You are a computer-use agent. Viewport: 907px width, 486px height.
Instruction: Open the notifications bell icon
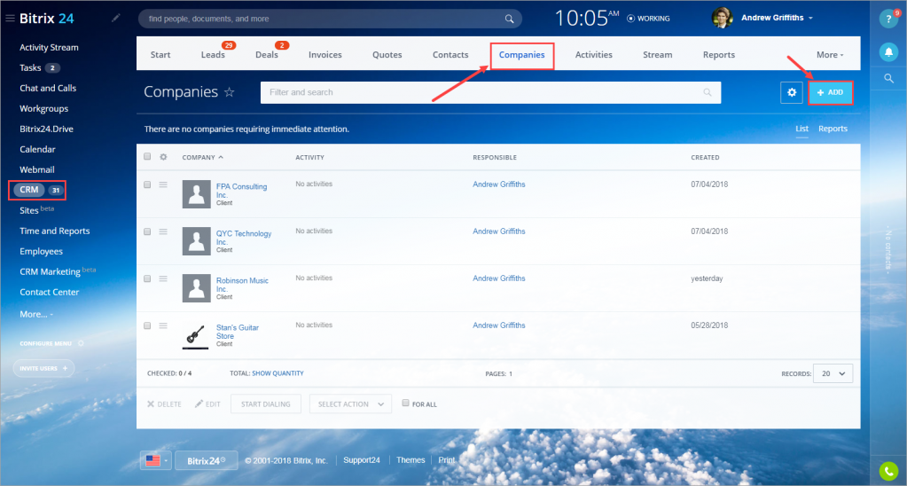[888, 52]
